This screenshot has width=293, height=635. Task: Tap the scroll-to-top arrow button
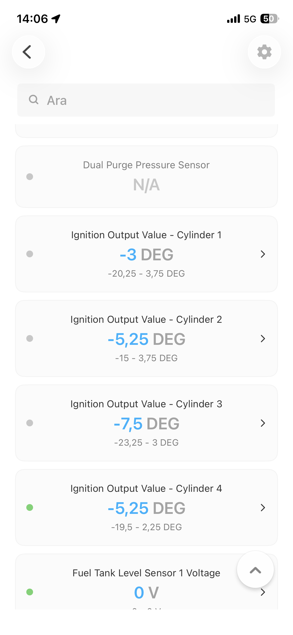[255, 569]
